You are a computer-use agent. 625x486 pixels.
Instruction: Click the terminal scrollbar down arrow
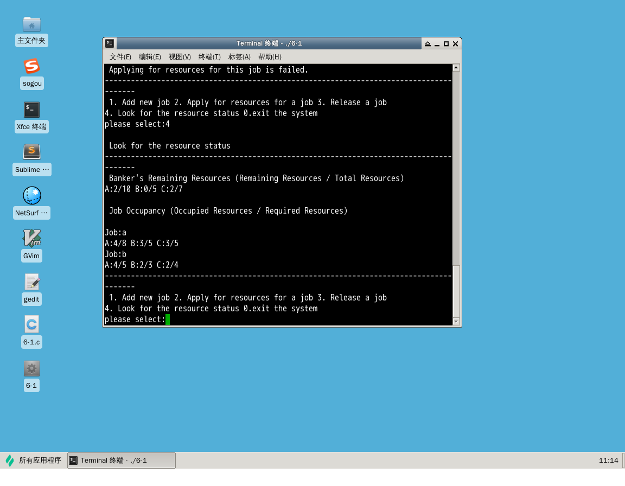[456, 322]
